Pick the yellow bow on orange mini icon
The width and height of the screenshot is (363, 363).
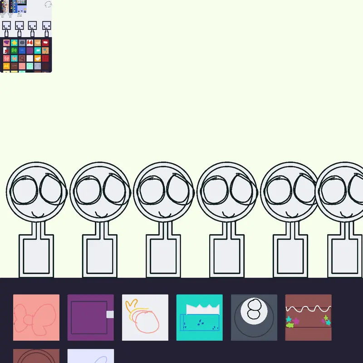[6, 66]
